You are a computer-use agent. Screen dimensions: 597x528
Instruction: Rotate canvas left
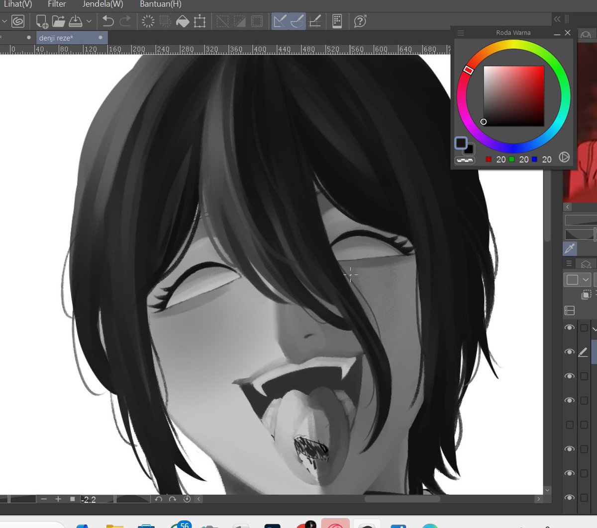158,499
